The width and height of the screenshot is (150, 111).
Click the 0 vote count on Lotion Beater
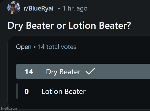coord(26,91)
